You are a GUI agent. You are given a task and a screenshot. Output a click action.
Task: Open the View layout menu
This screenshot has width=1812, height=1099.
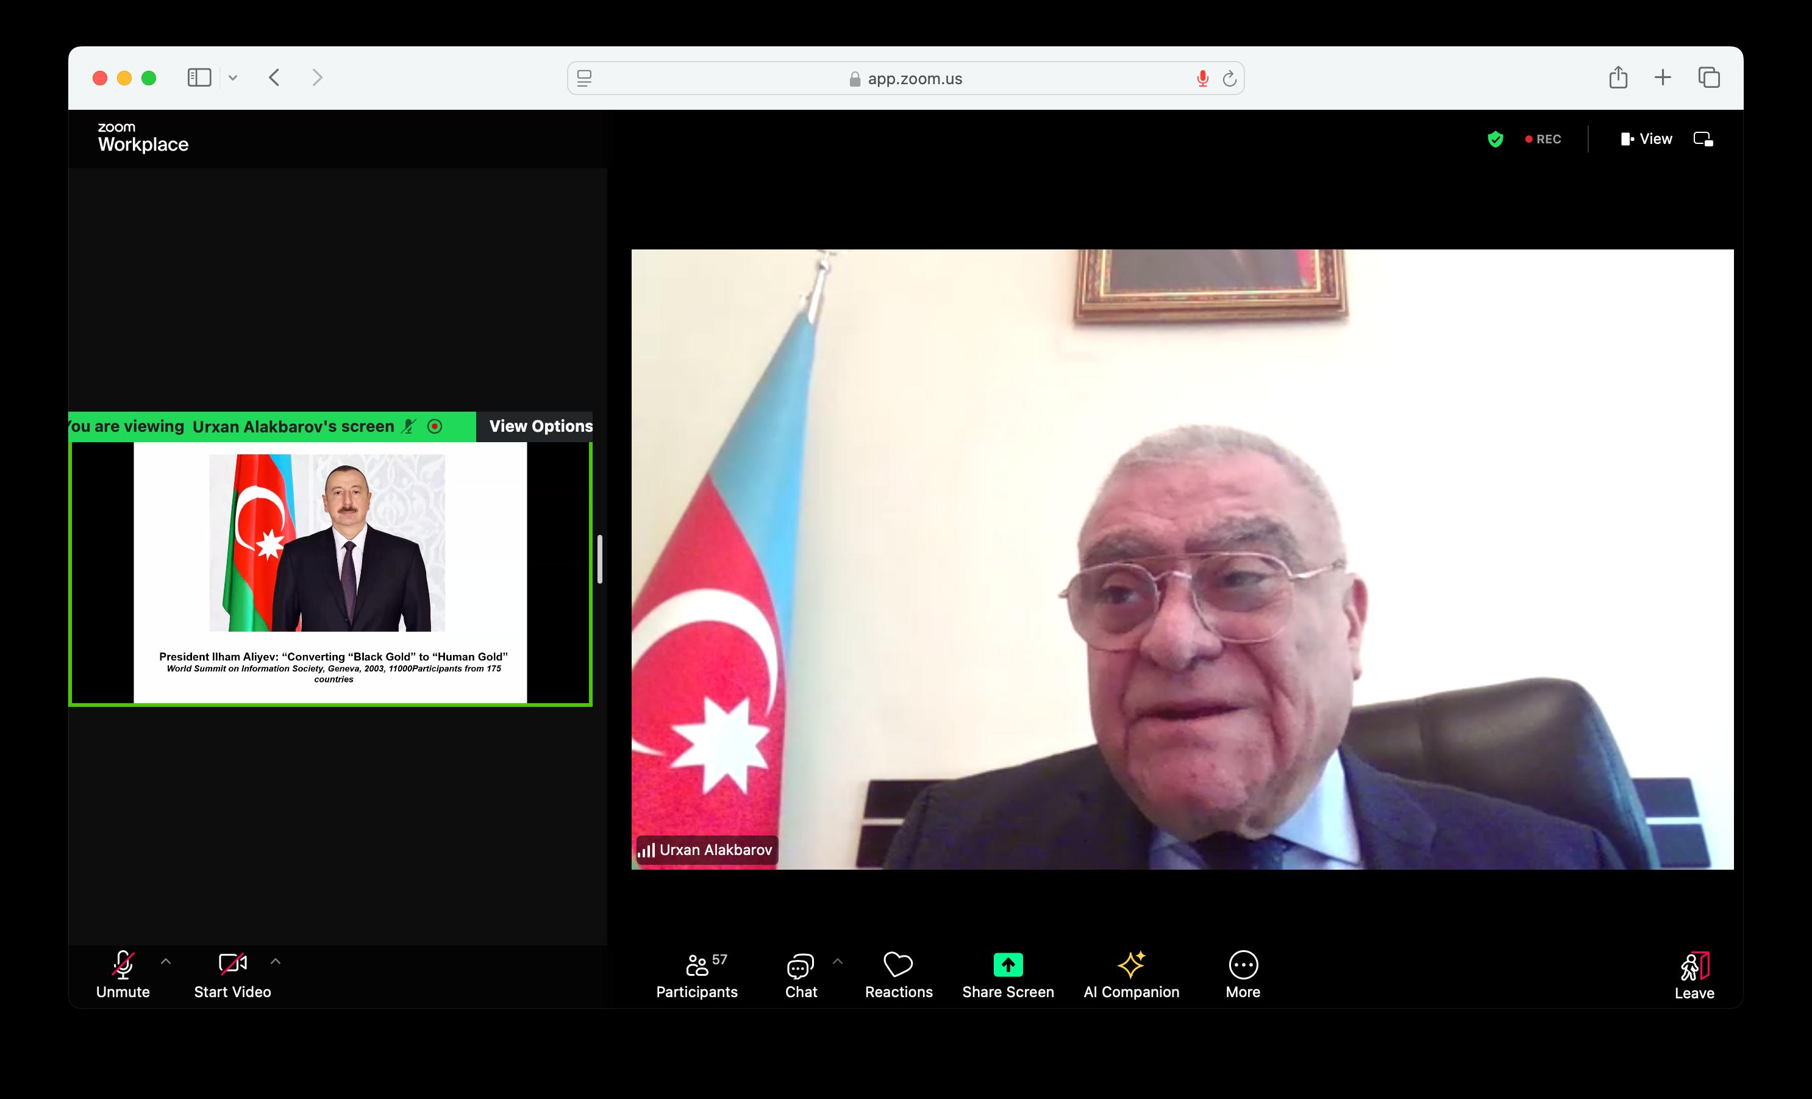point(1647,138)
